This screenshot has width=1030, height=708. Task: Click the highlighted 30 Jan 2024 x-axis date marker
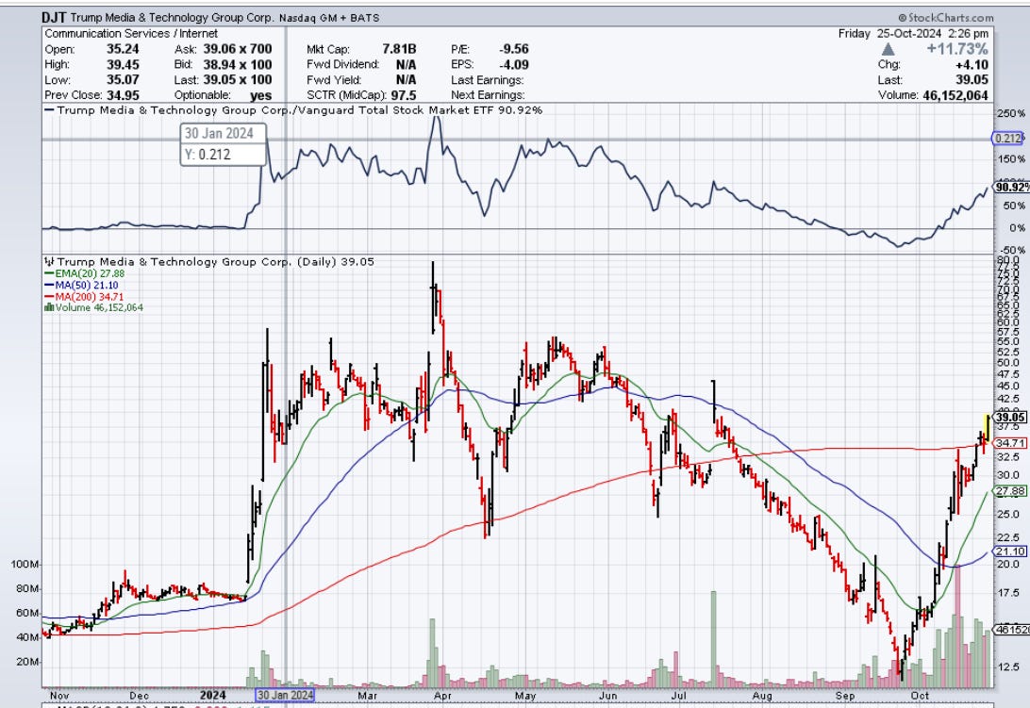point(285,695)
